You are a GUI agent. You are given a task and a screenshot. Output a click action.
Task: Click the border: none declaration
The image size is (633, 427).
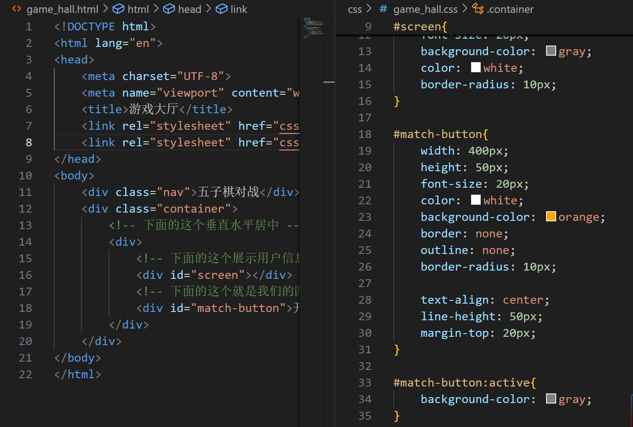click(465, 234)
